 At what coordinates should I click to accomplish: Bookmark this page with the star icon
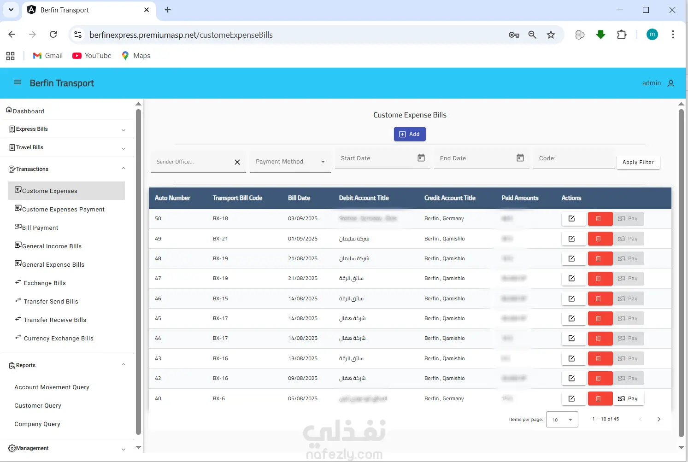pos(551,35)
